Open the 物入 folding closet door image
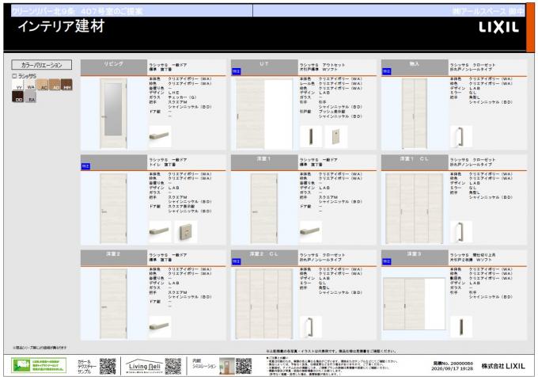The height and width of the screenshot is (377, 538). [x=415, y=113]
